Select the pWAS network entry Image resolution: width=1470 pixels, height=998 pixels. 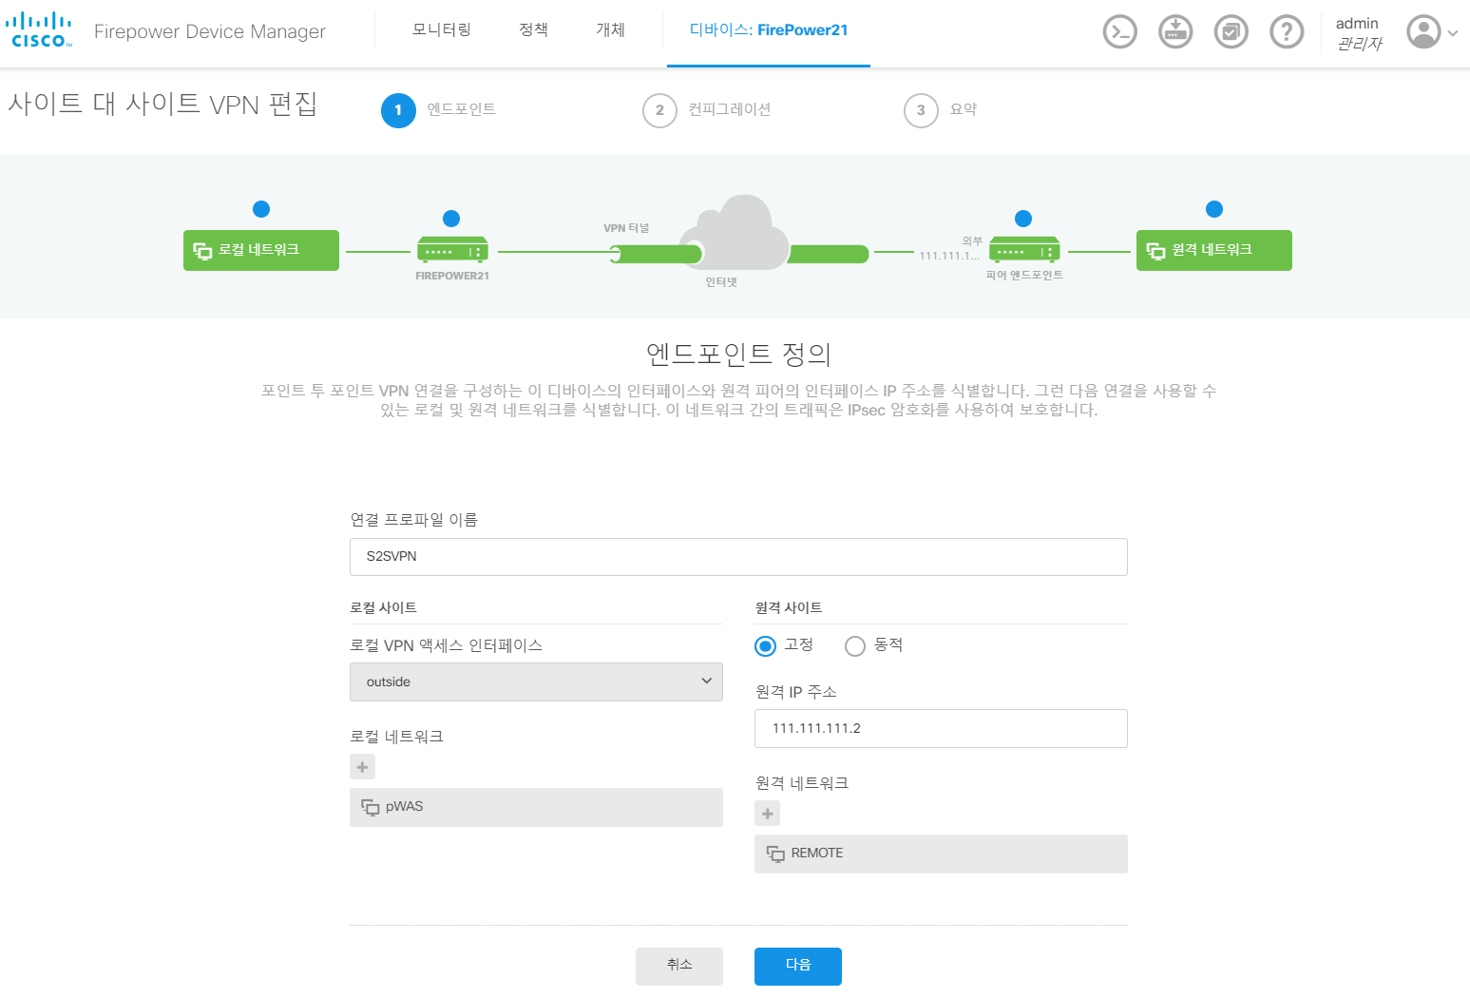(536, 807)
